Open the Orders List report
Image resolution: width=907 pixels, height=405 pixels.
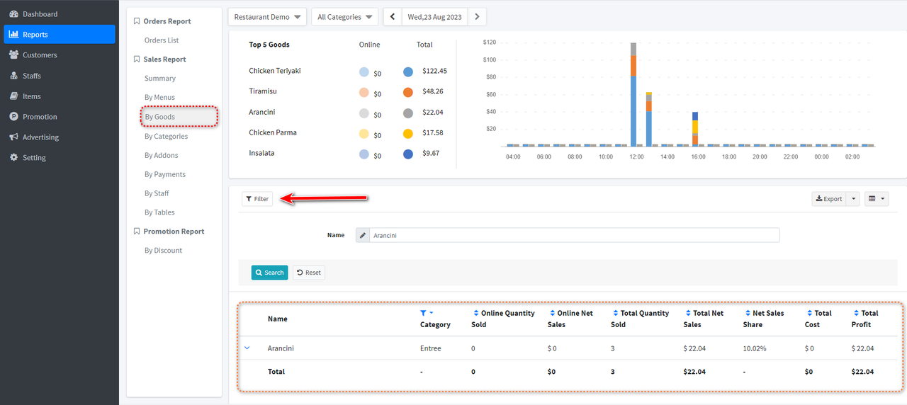(x=162, y=40)
